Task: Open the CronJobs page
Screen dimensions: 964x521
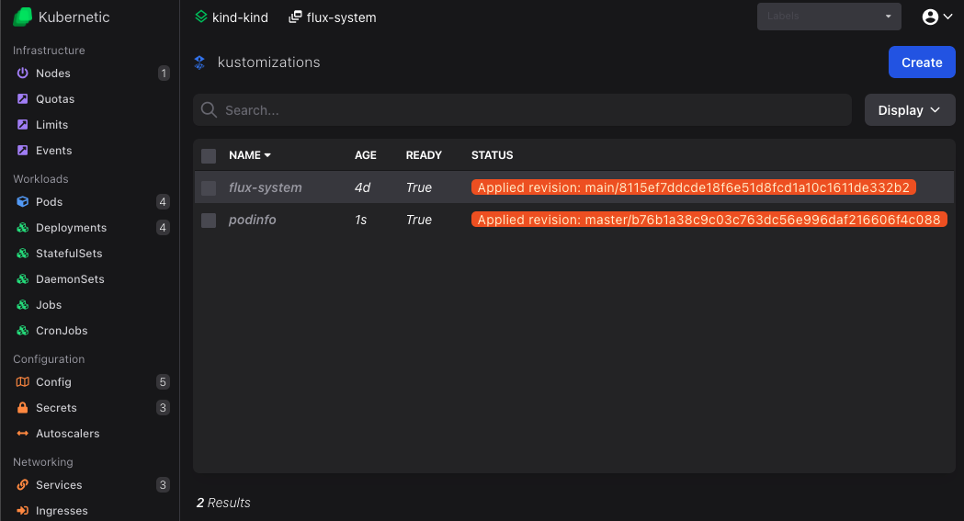Action: point(62,331)
